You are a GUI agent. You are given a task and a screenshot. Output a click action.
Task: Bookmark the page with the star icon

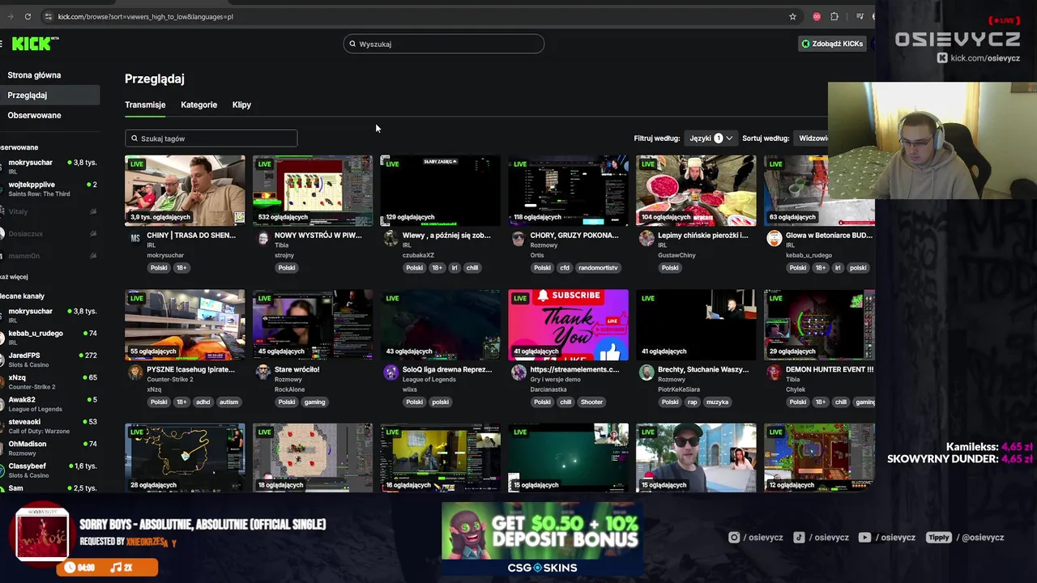792,16
